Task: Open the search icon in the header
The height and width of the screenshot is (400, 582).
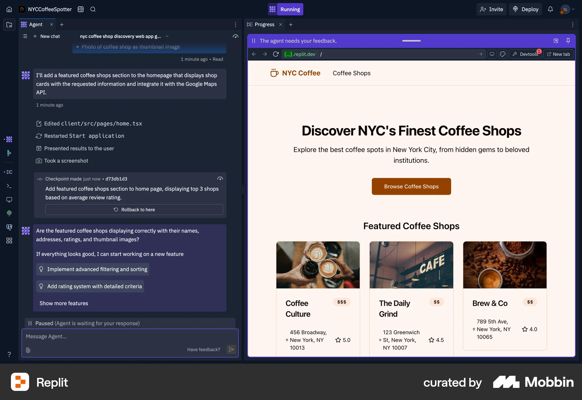Action: click(93, 9)
